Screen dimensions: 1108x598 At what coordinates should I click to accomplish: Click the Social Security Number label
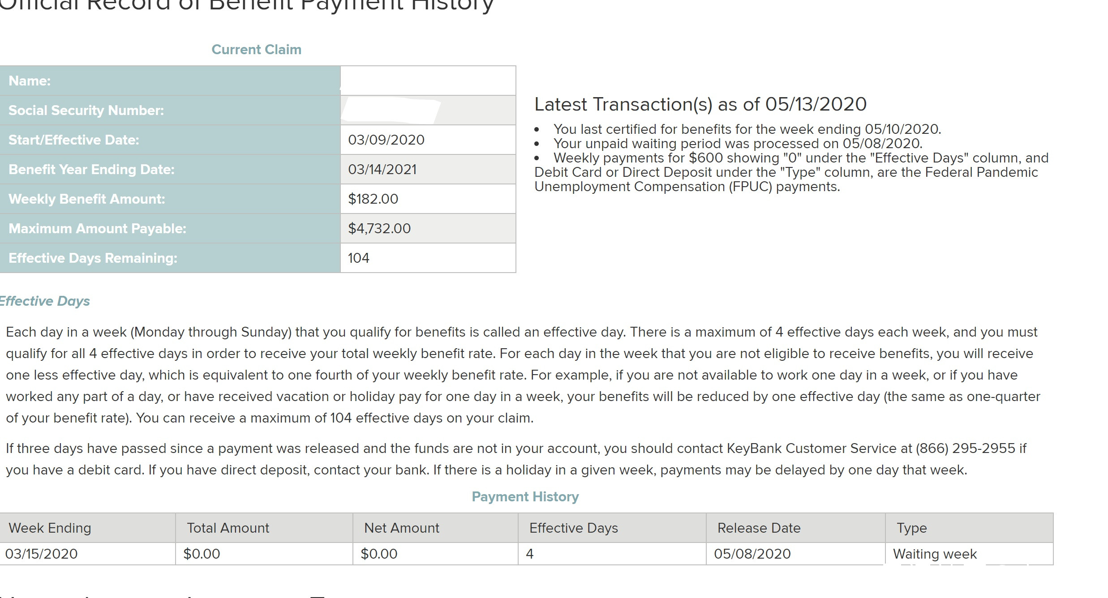click(86, 110)
